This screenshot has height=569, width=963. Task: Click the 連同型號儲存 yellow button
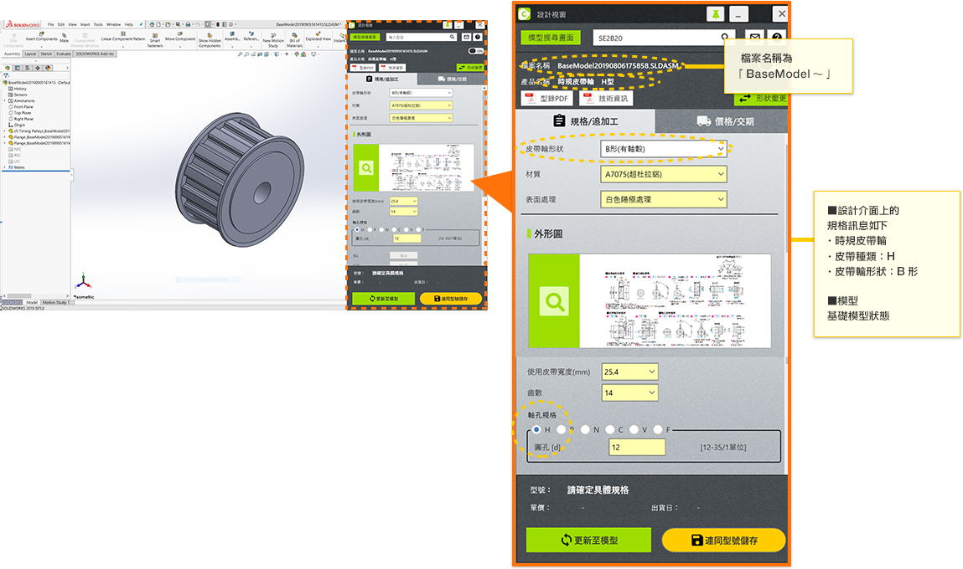pyautogui.click(x=724, y=541)
